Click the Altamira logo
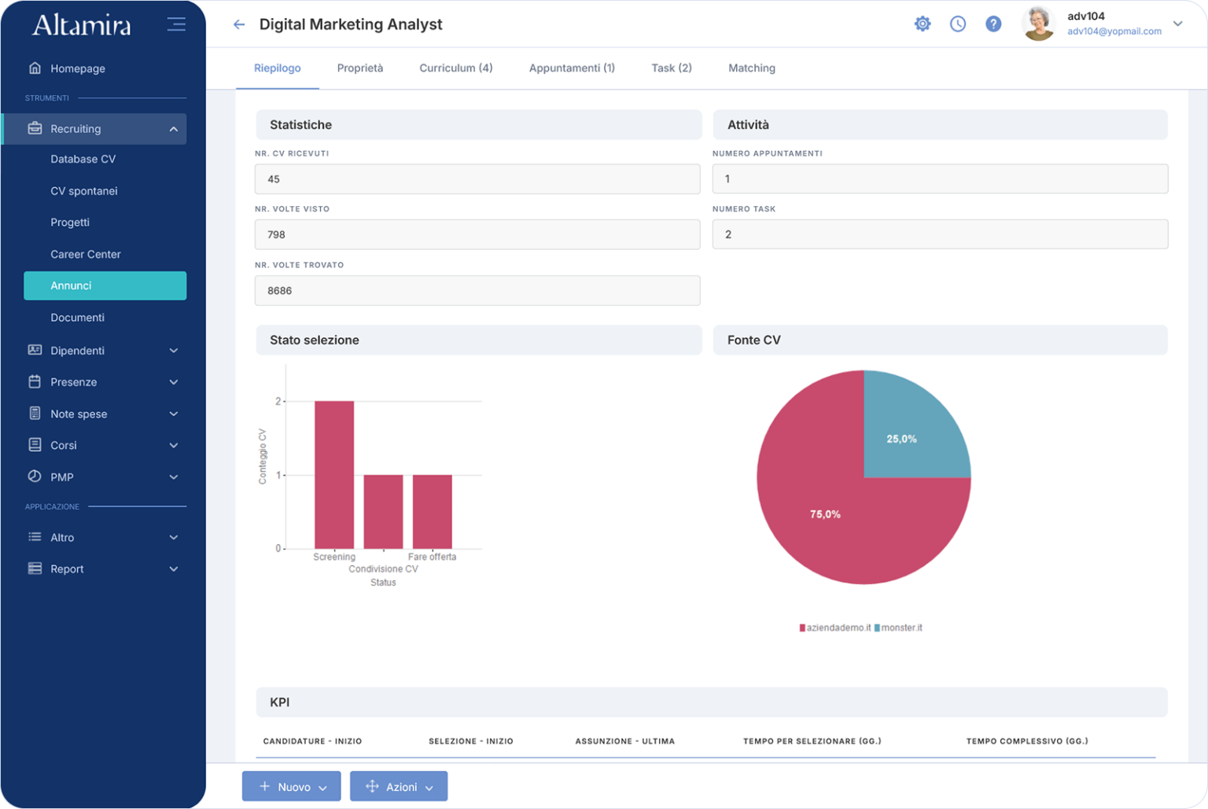Image resolution: width=1208 pixels, height=809 pixels. click(81, 25)
